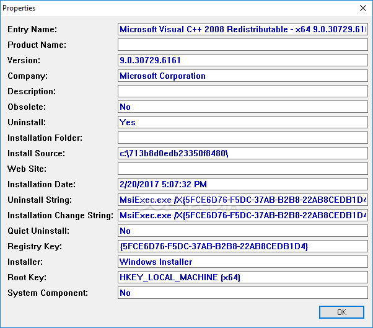This screenshot has width=373, height=328.
Task: Click the 'Company:' label
Action: coord(28,76)
